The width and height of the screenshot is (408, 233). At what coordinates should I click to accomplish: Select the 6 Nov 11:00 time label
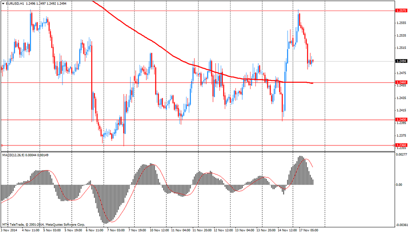(95, 230)
